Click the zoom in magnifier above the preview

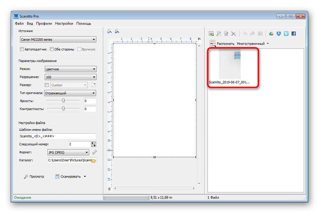coord(109,32)
